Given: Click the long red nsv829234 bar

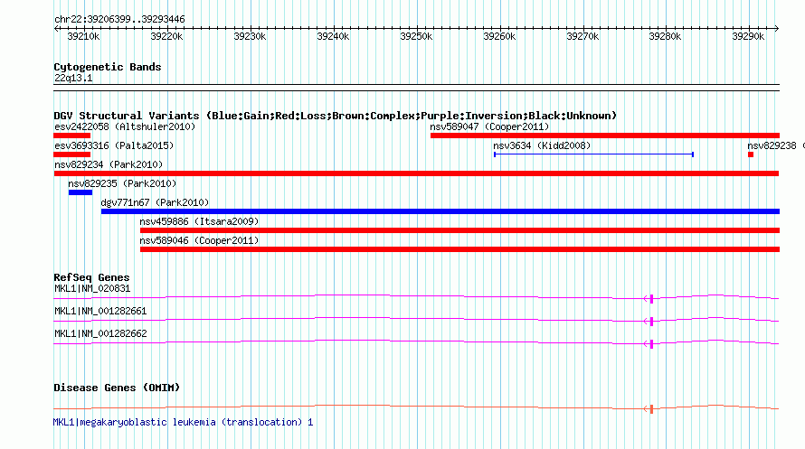Looking at the screenshot, I should (x=416, y=173).
